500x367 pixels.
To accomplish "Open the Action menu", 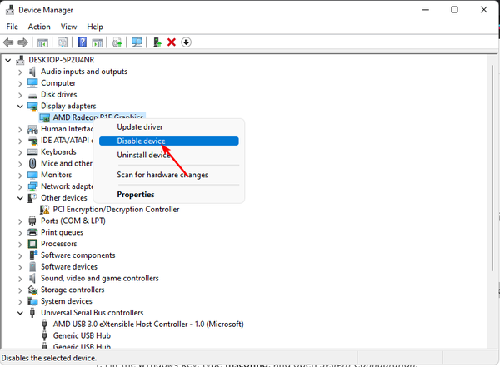I will [39, 27].
